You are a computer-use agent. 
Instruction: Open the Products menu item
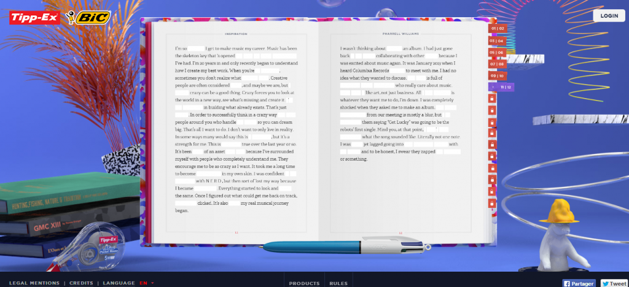304,283
